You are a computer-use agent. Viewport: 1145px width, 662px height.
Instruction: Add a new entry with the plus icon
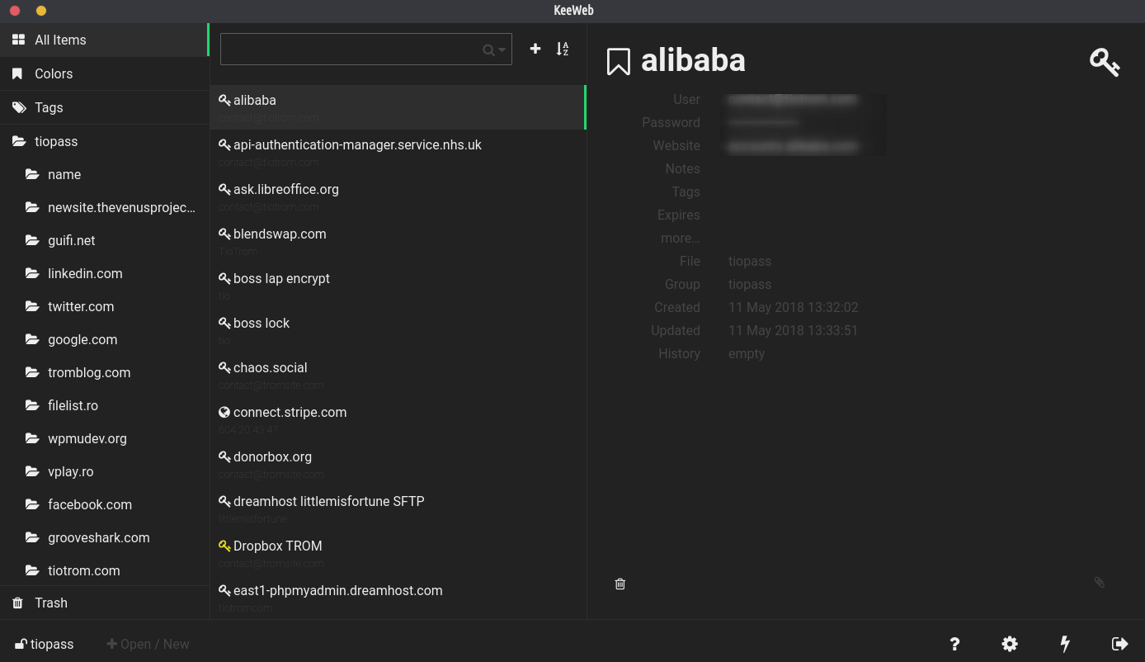click(x=535, y=49)
